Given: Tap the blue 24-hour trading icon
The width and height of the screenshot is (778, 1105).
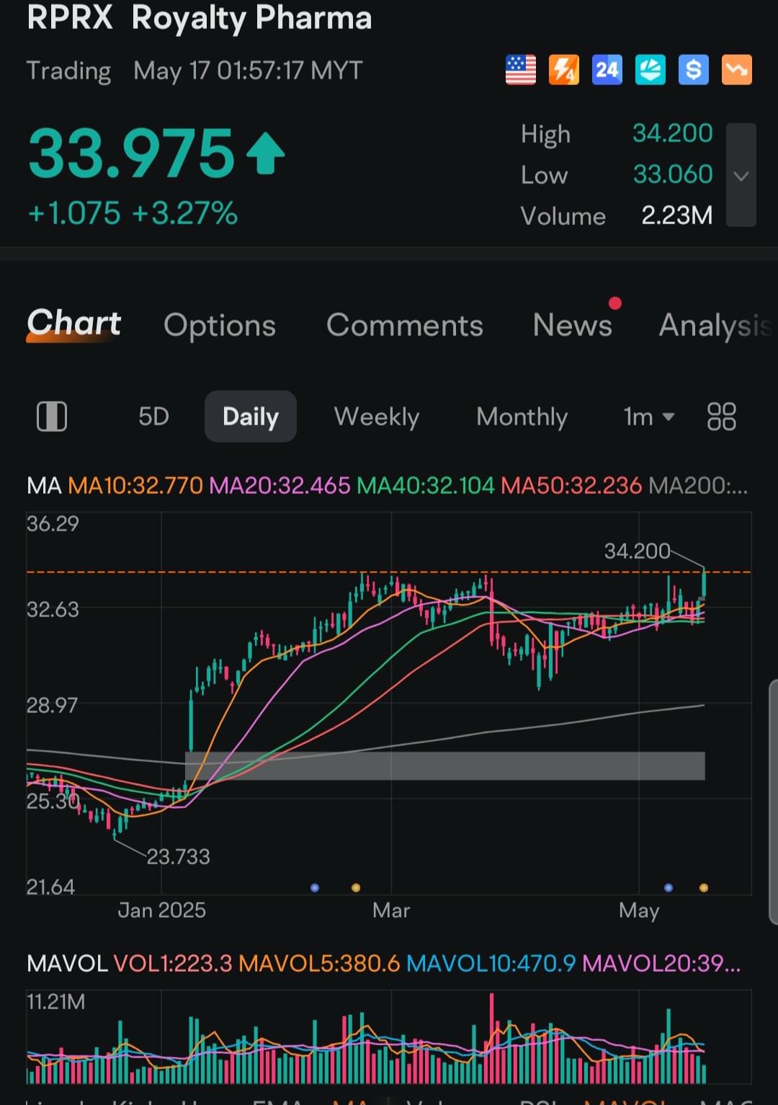Looking at the screenshot, I should click(x=607, y=70).
